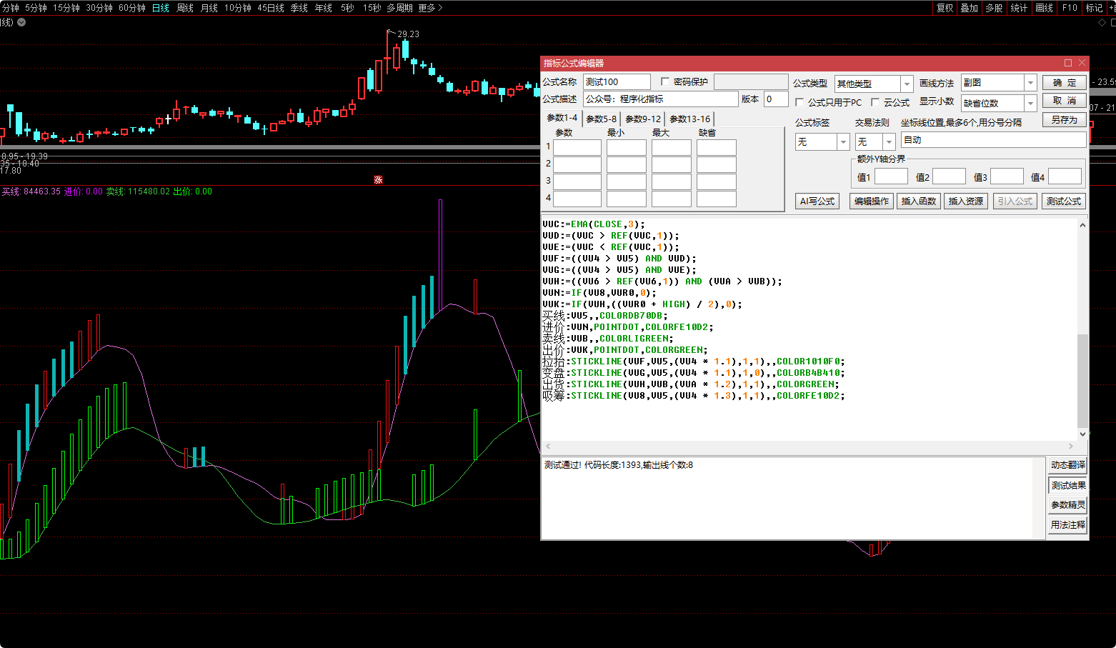The image size is (1116, 648).
Task: Close the 指标公式编辑器 dialog
Action: [1082, 63]
